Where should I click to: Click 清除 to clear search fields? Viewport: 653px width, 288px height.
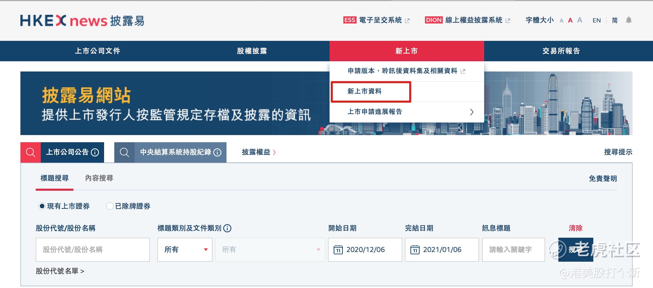575,228
